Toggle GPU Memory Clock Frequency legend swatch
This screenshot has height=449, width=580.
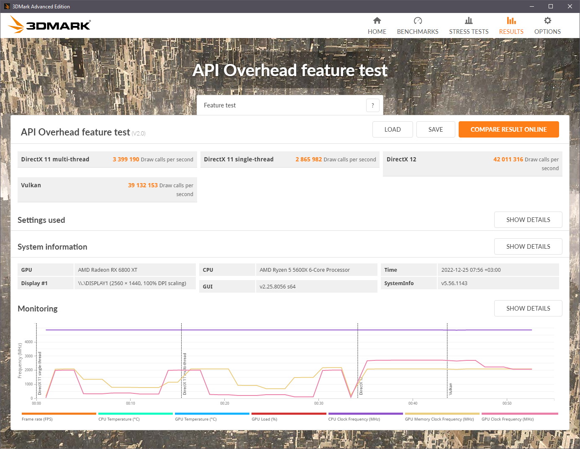point(442,414)
